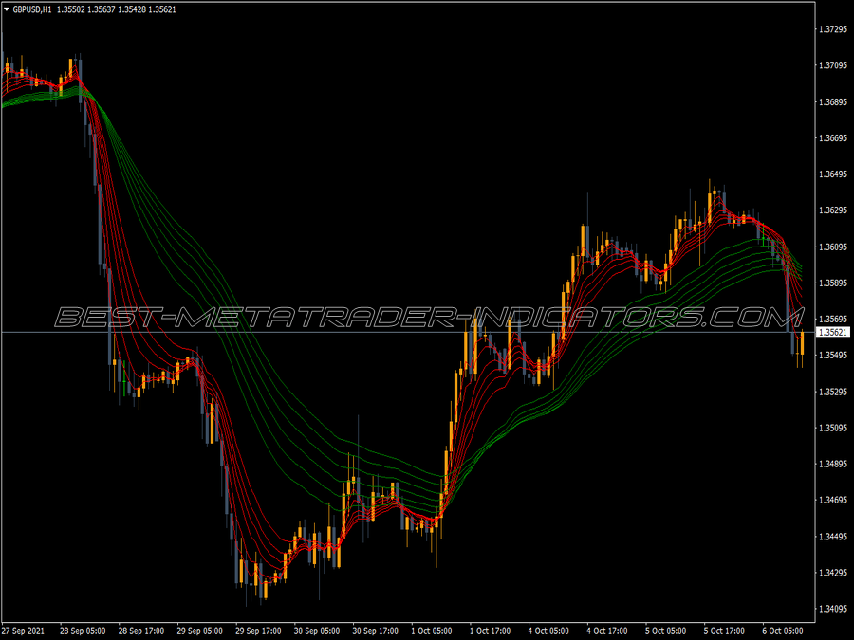This screenshot has width=854, height=640.
Task: Click the 1.35895 price scale label
Action: pos(833,283)
